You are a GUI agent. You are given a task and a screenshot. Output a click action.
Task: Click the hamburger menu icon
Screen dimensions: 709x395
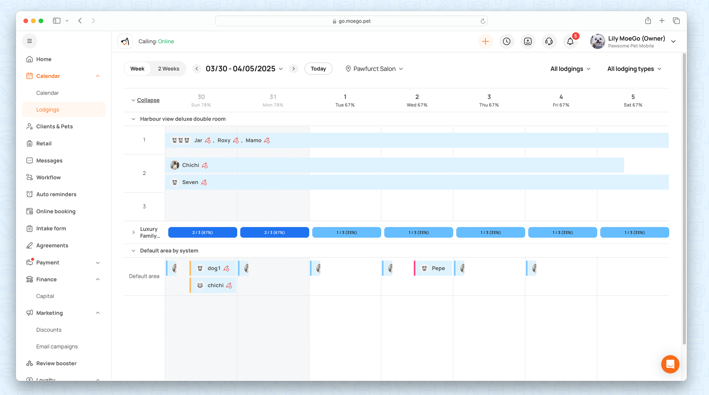tap(30, 41)
